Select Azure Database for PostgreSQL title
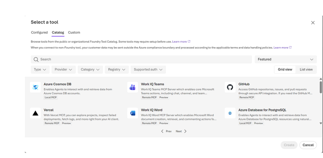The image size is (323, 158). tap(262, 110)
